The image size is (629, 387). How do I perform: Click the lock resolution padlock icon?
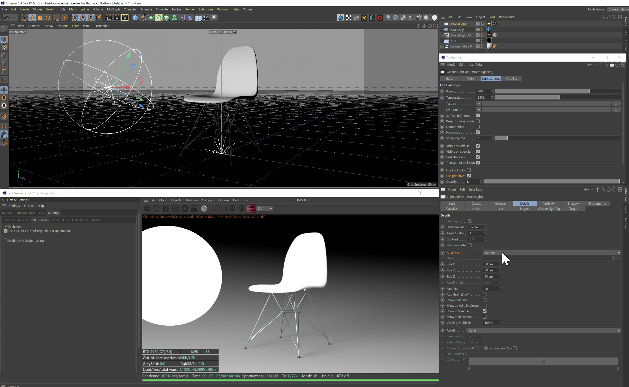pos(194,209)
